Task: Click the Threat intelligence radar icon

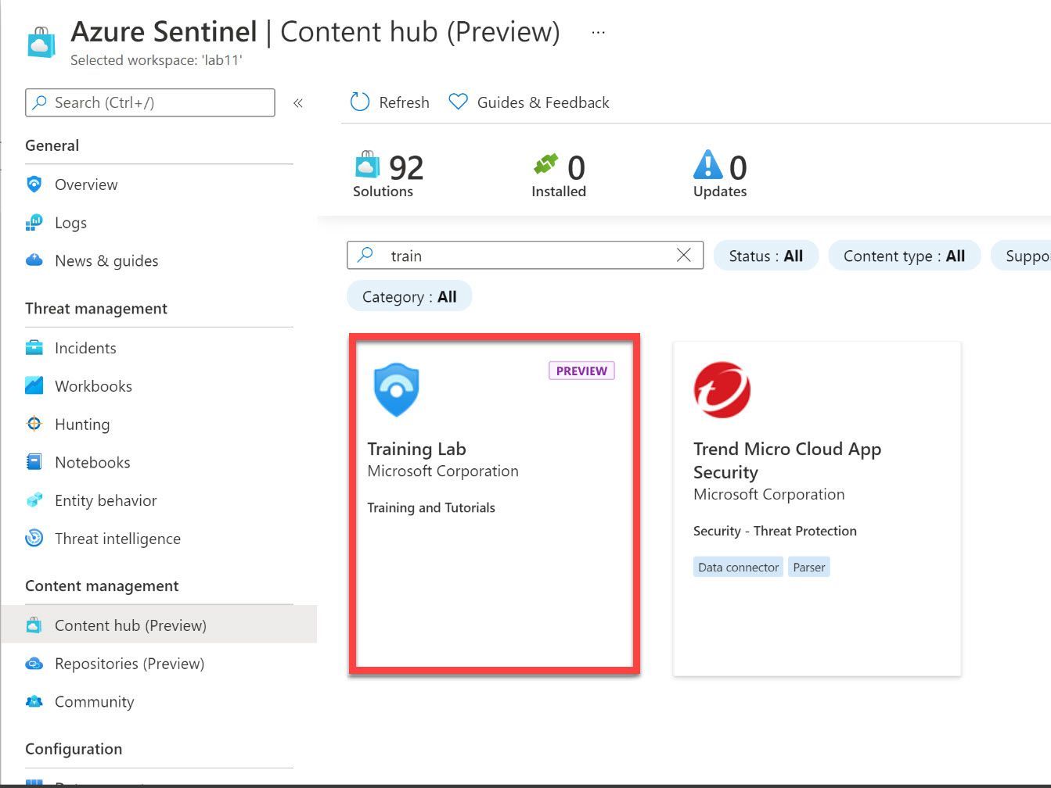Action: tap(34, 539)
